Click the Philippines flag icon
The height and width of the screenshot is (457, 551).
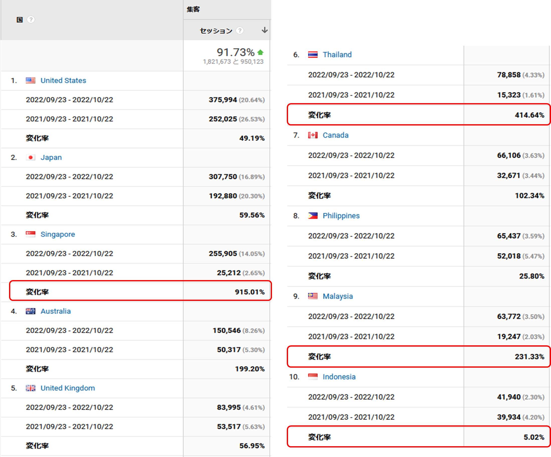(x=312, y=216)
